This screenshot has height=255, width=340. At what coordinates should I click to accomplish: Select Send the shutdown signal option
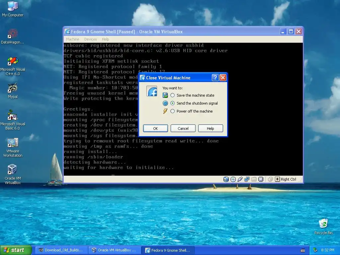(195, 103)
